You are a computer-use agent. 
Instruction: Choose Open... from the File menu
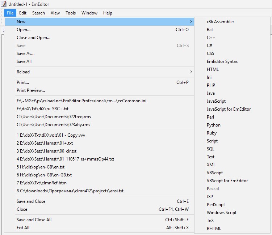click(x=99, y=30)
